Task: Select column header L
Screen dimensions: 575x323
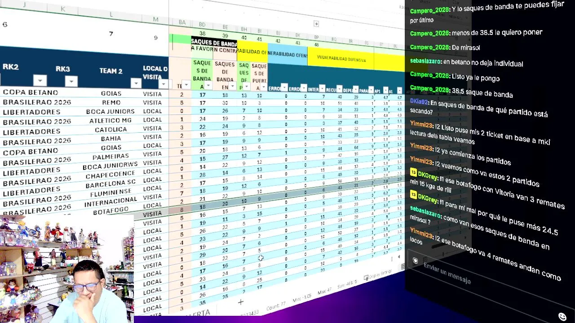Action: tap(111, 14)
